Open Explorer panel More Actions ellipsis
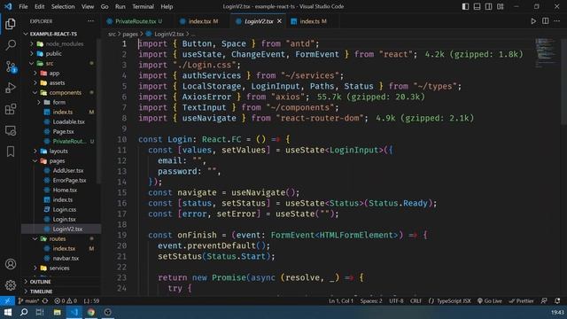567x319 pixels. click(90, 21)
